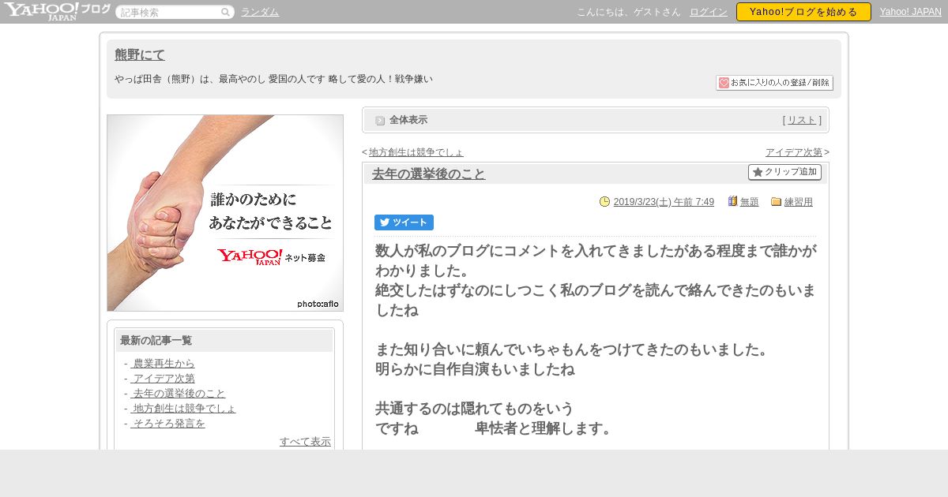
Task: Click the ツイート button
Action: click(404, 222)
